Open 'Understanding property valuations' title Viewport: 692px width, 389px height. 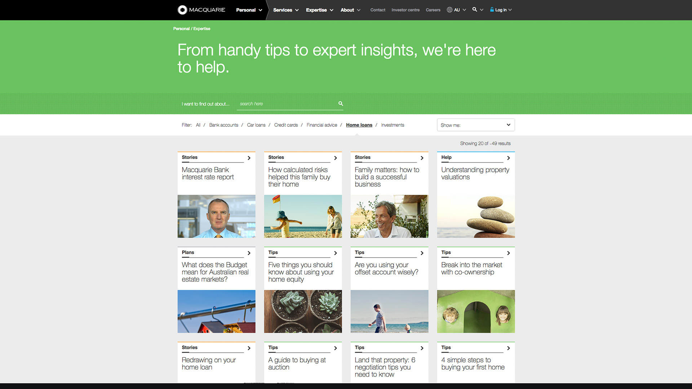[475, 173]
